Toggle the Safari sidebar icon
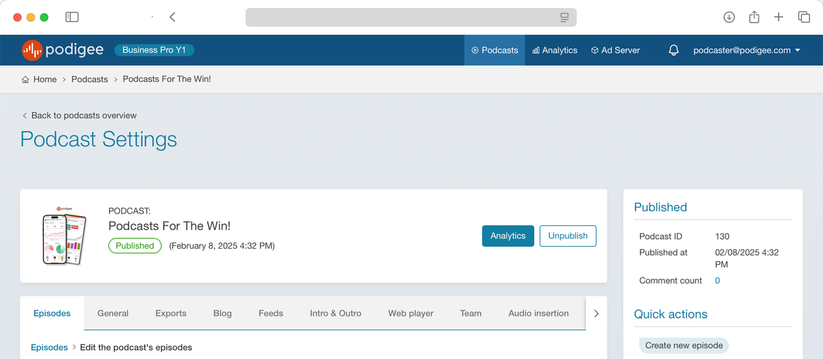This screenshot has height=359, width=823. [72, 17]
